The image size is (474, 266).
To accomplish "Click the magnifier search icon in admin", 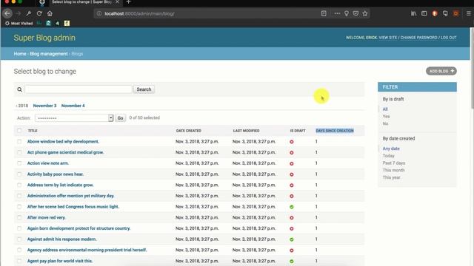I will click(20, 89).
